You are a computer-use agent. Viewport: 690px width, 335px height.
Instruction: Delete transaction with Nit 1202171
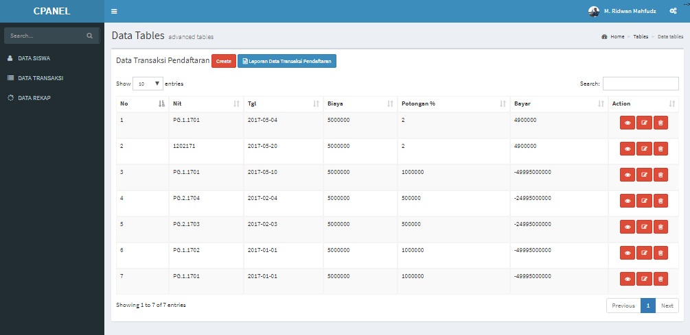660,149
